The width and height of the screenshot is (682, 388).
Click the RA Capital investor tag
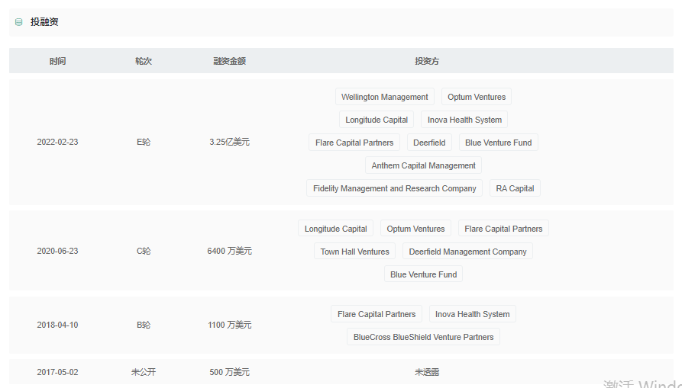[x=515, y=188]
